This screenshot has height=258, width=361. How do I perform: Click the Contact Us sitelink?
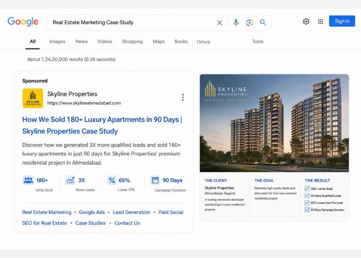tap(127, 223)
